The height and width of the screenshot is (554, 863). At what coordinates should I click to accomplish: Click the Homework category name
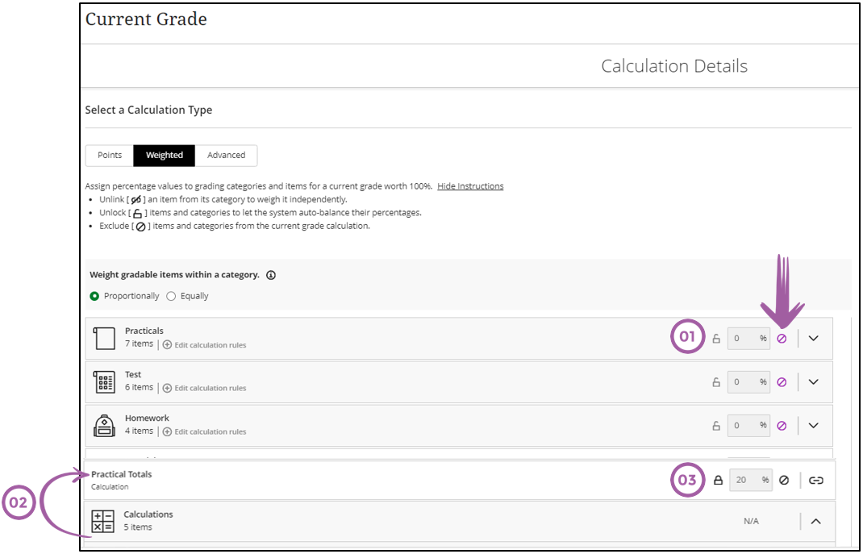[x=147, y=418]
